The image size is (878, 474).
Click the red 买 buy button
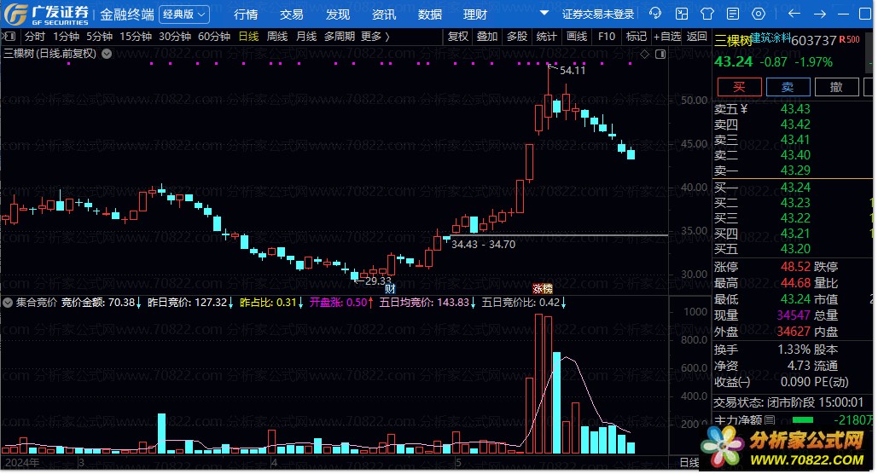(739, 87)
